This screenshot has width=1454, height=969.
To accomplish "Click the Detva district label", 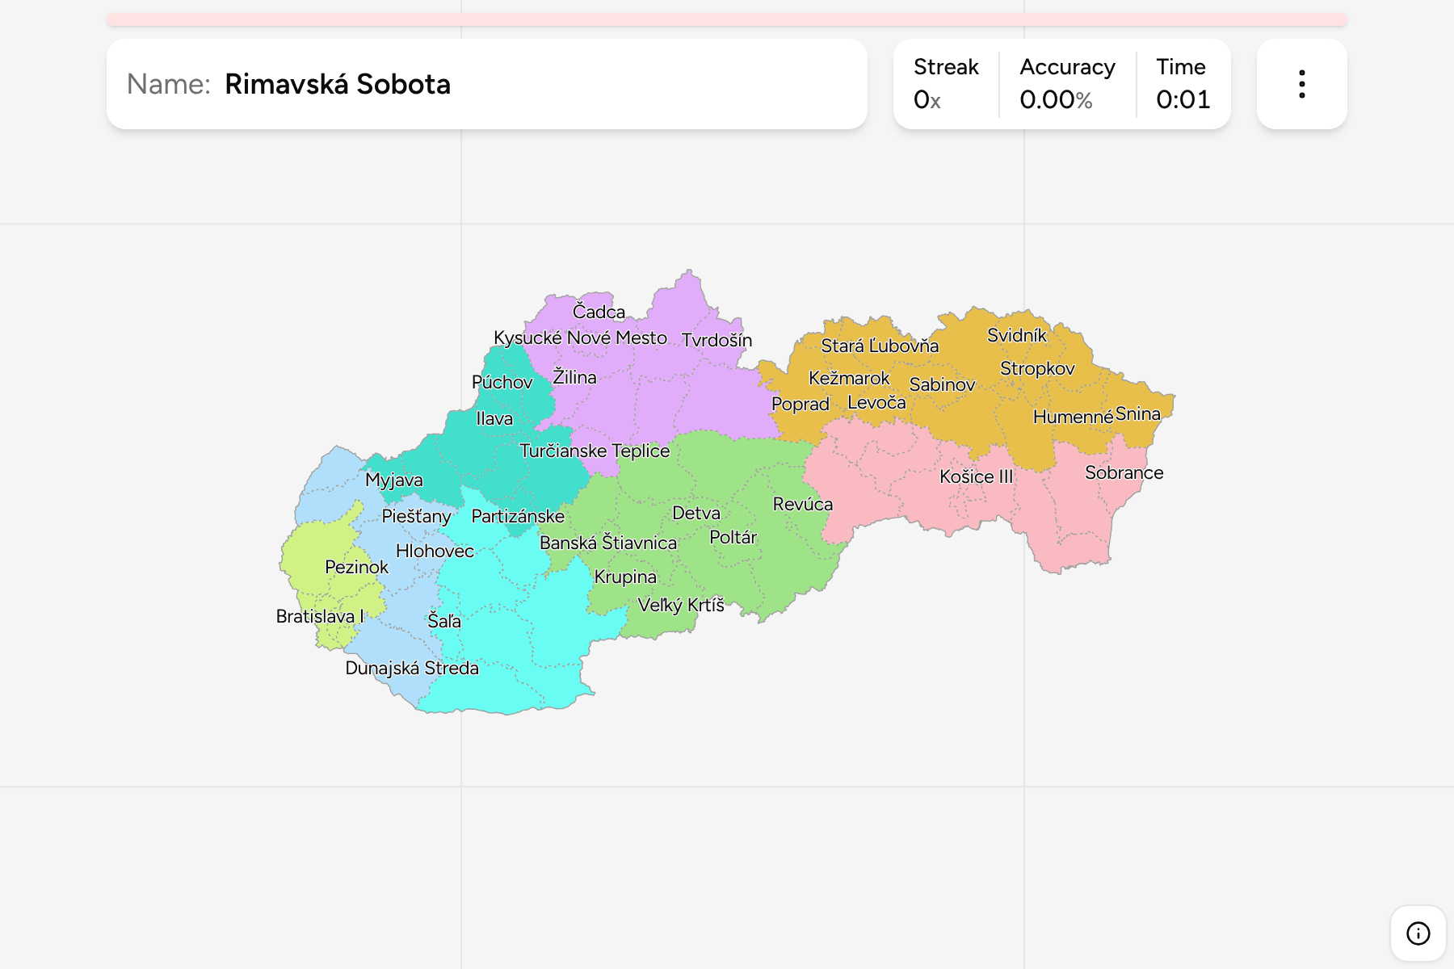I will coord(696,513).
